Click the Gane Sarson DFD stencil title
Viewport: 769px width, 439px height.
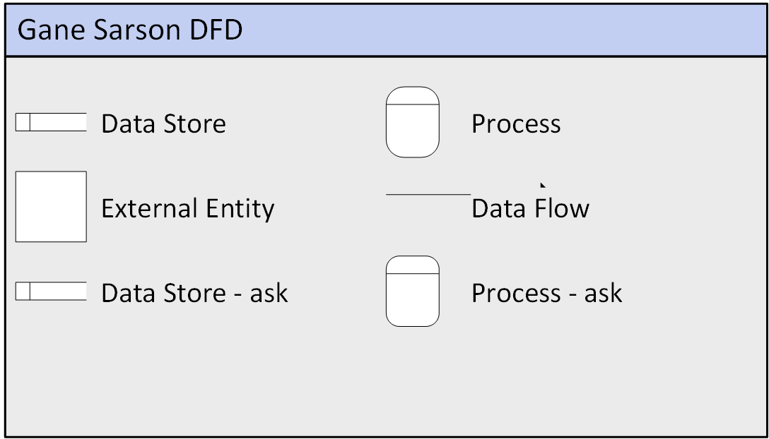point(129,30)
